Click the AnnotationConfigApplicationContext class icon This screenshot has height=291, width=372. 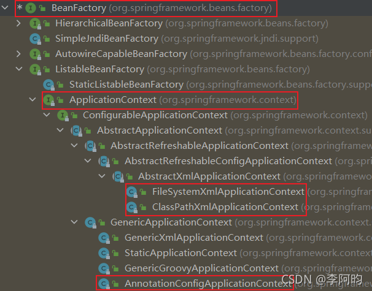coord(104,284)
